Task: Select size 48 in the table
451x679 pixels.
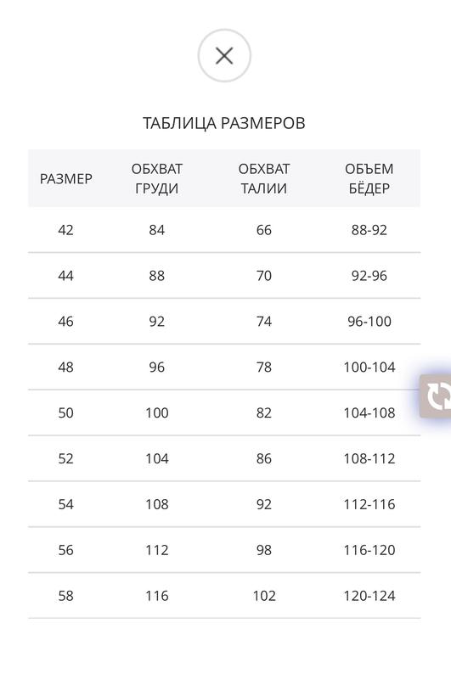Action: (x=66, y=368)
